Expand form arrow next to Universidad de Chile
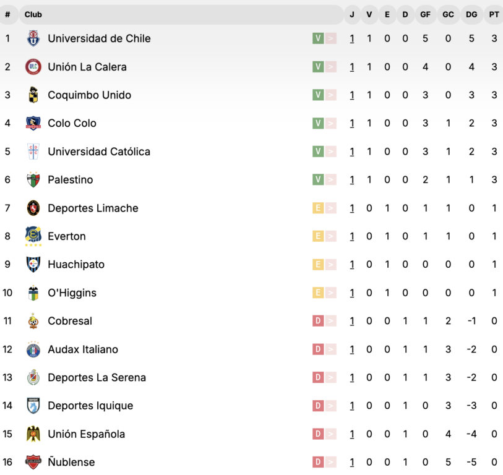This screenshot has width=503, height=475. [331, 38]
